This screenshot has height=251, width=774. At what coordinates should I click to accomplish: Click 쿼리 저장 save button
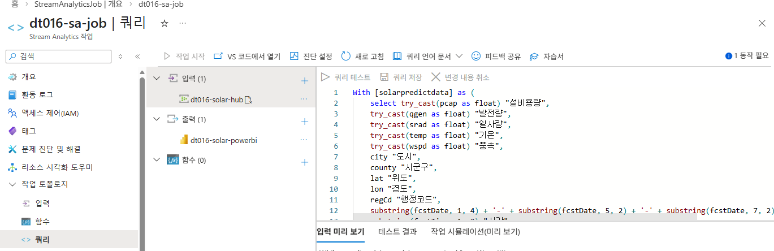pos(401,77)
